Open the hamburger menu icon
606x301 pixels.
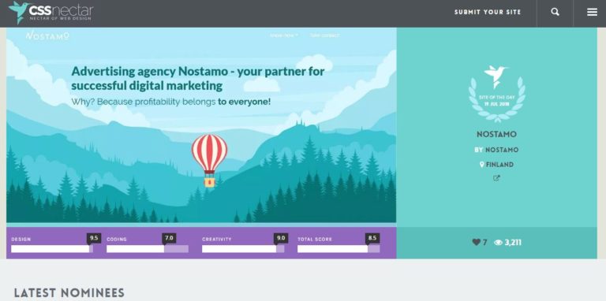(x=592, y=12)
